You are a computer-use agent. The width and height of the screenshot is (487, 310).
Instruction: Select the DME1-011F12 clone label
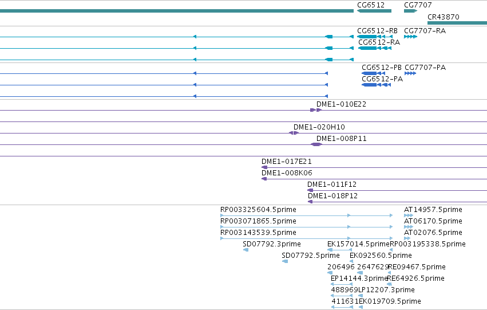(x=332, y=185)
